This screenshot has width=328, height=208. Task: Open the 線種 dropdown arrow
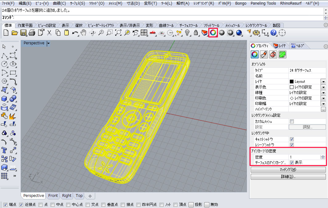click(323, 93)
